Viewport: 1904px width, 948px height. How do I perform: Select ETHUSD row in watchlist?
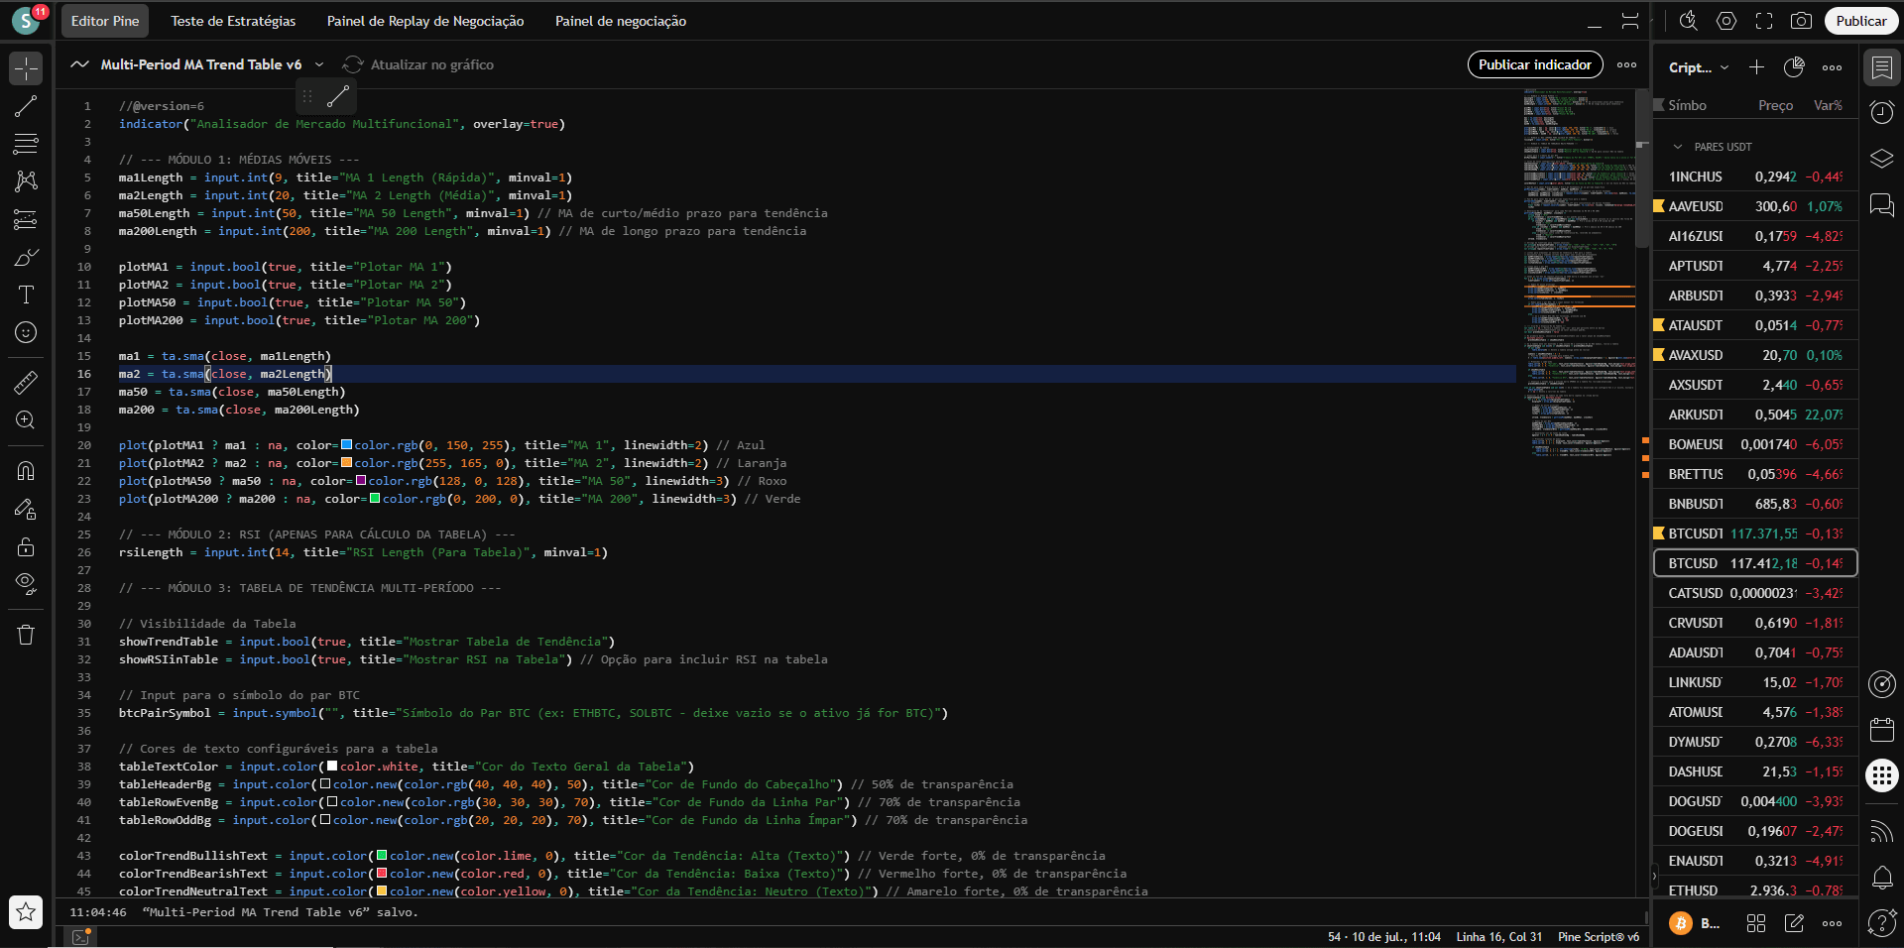1753,890
